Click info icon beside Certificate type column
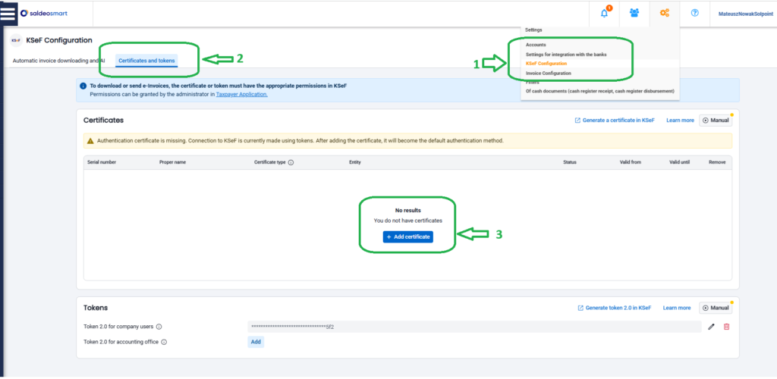Viewport: 777px width, 379px height. [291, 162]
